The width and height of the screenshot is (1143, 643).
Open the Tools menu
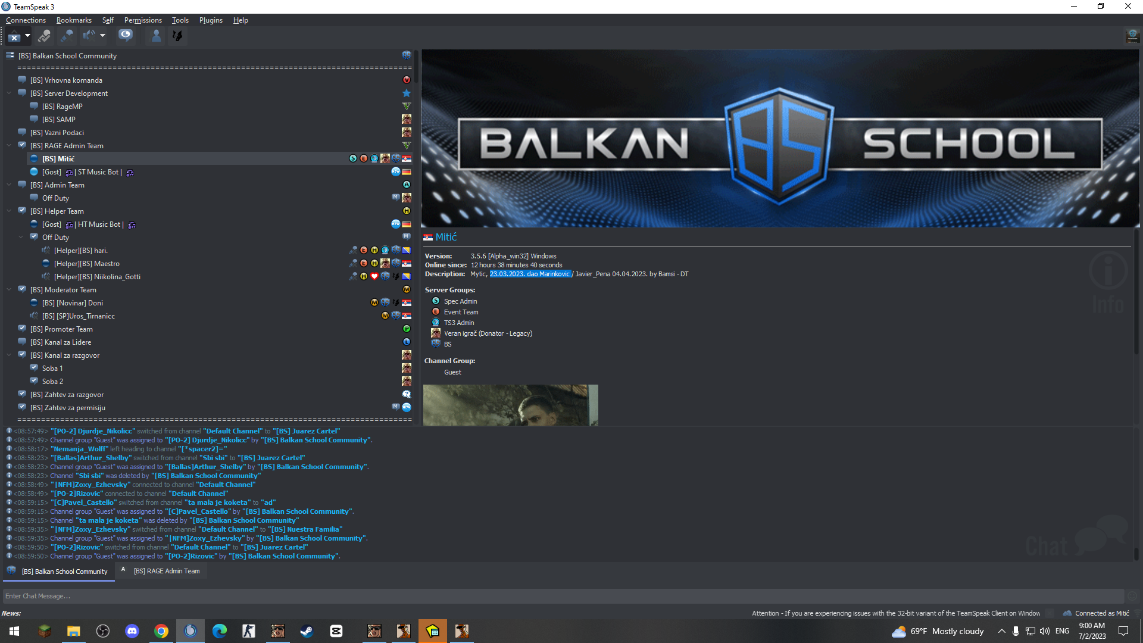[180, 20]
